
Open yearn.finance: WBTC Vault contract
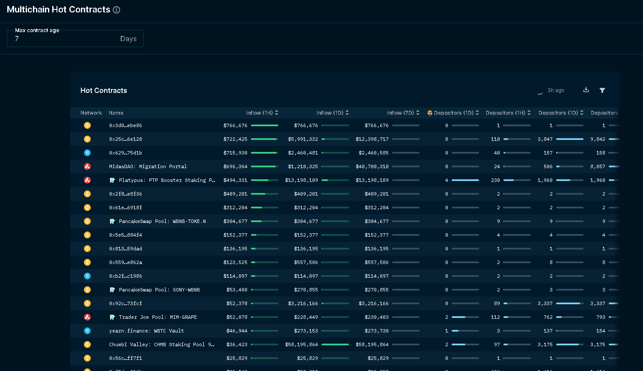coord(146,331)
